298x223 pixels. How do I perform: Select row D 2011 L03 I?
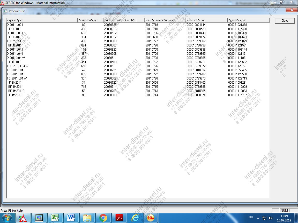click(138, 33)
